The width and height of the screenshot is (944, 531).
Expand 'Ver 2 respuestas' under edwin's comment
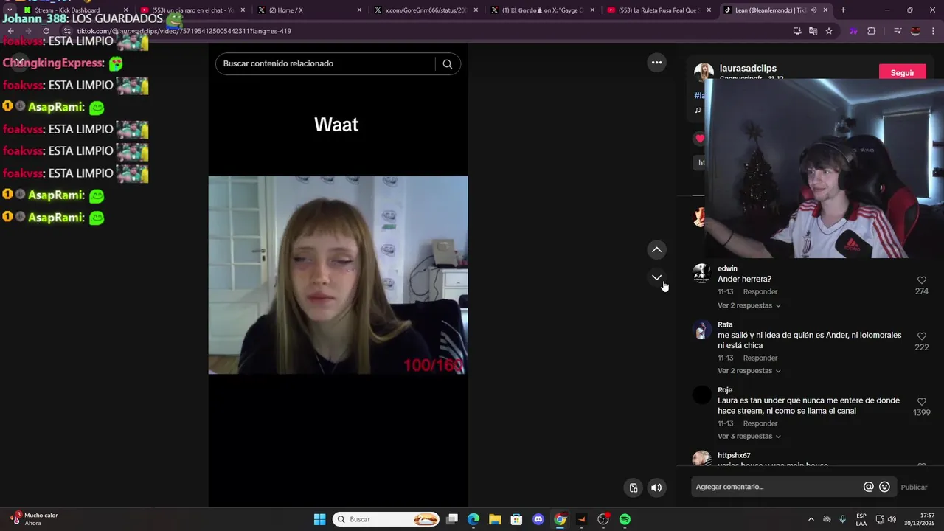click(x=749, y=305)
